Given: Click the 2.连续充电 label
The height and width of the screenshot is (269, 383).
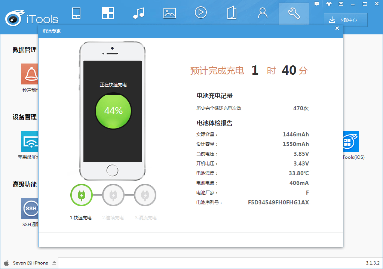Looking at the screenshot, I should click(x=113, y=218).
